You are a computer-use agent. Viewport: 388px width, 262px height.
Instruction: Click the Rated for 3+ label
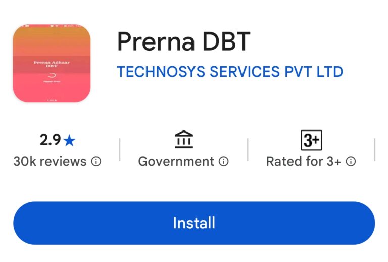pos(304,161)
